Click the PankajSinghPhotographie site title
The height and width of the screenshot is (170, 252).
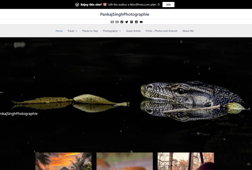point(125,14)
